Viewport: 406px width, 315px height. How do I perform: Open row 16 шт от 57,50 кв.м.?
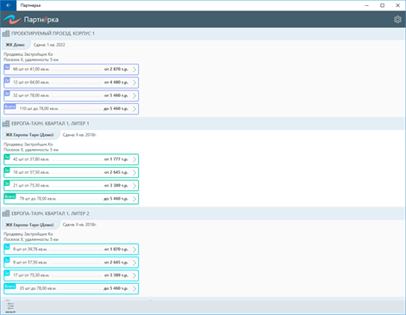click(72, 172)
